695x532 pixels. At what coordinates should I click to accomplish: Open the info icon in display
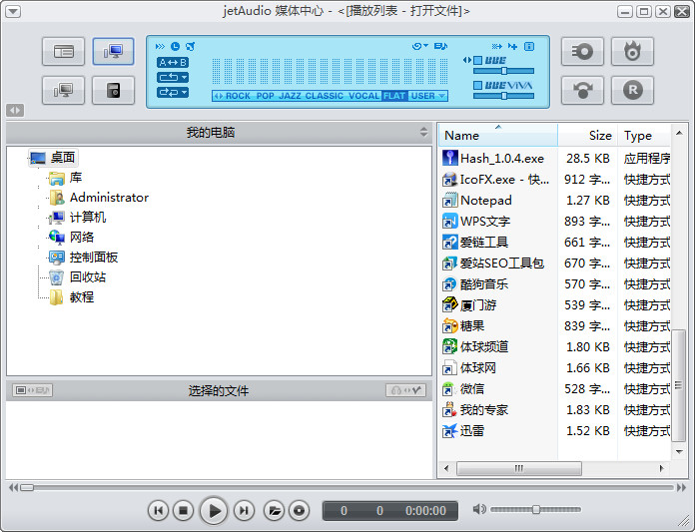coord(529,46)
